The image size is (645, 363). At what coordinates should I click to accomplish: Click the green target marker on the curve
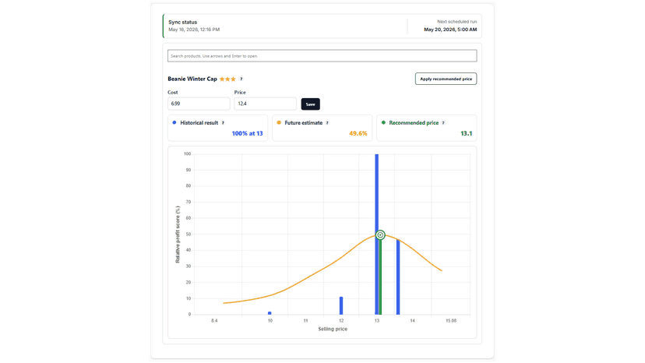380,235
